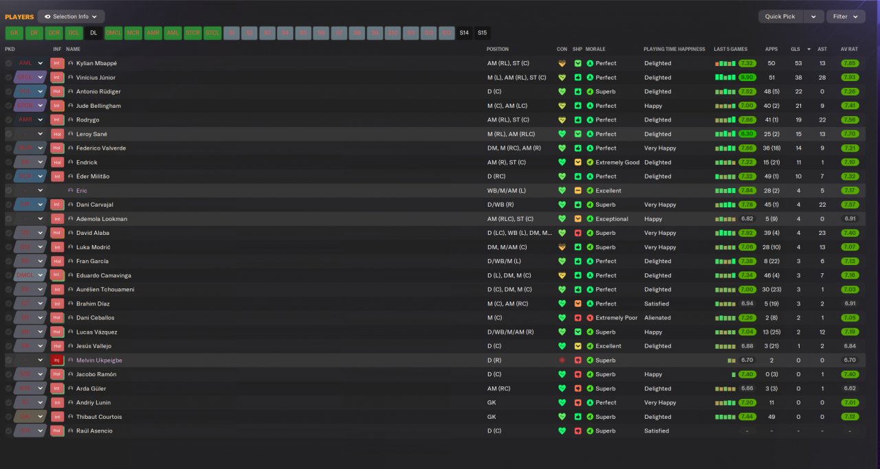This screenshot has height=469, width=880.
Task: Click Leroy Sané's match sharpness icon
Action: (577, 134)
